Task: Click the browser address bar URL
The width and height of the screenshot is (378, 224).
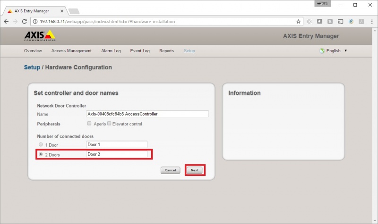Action: (x=107, y=21)
